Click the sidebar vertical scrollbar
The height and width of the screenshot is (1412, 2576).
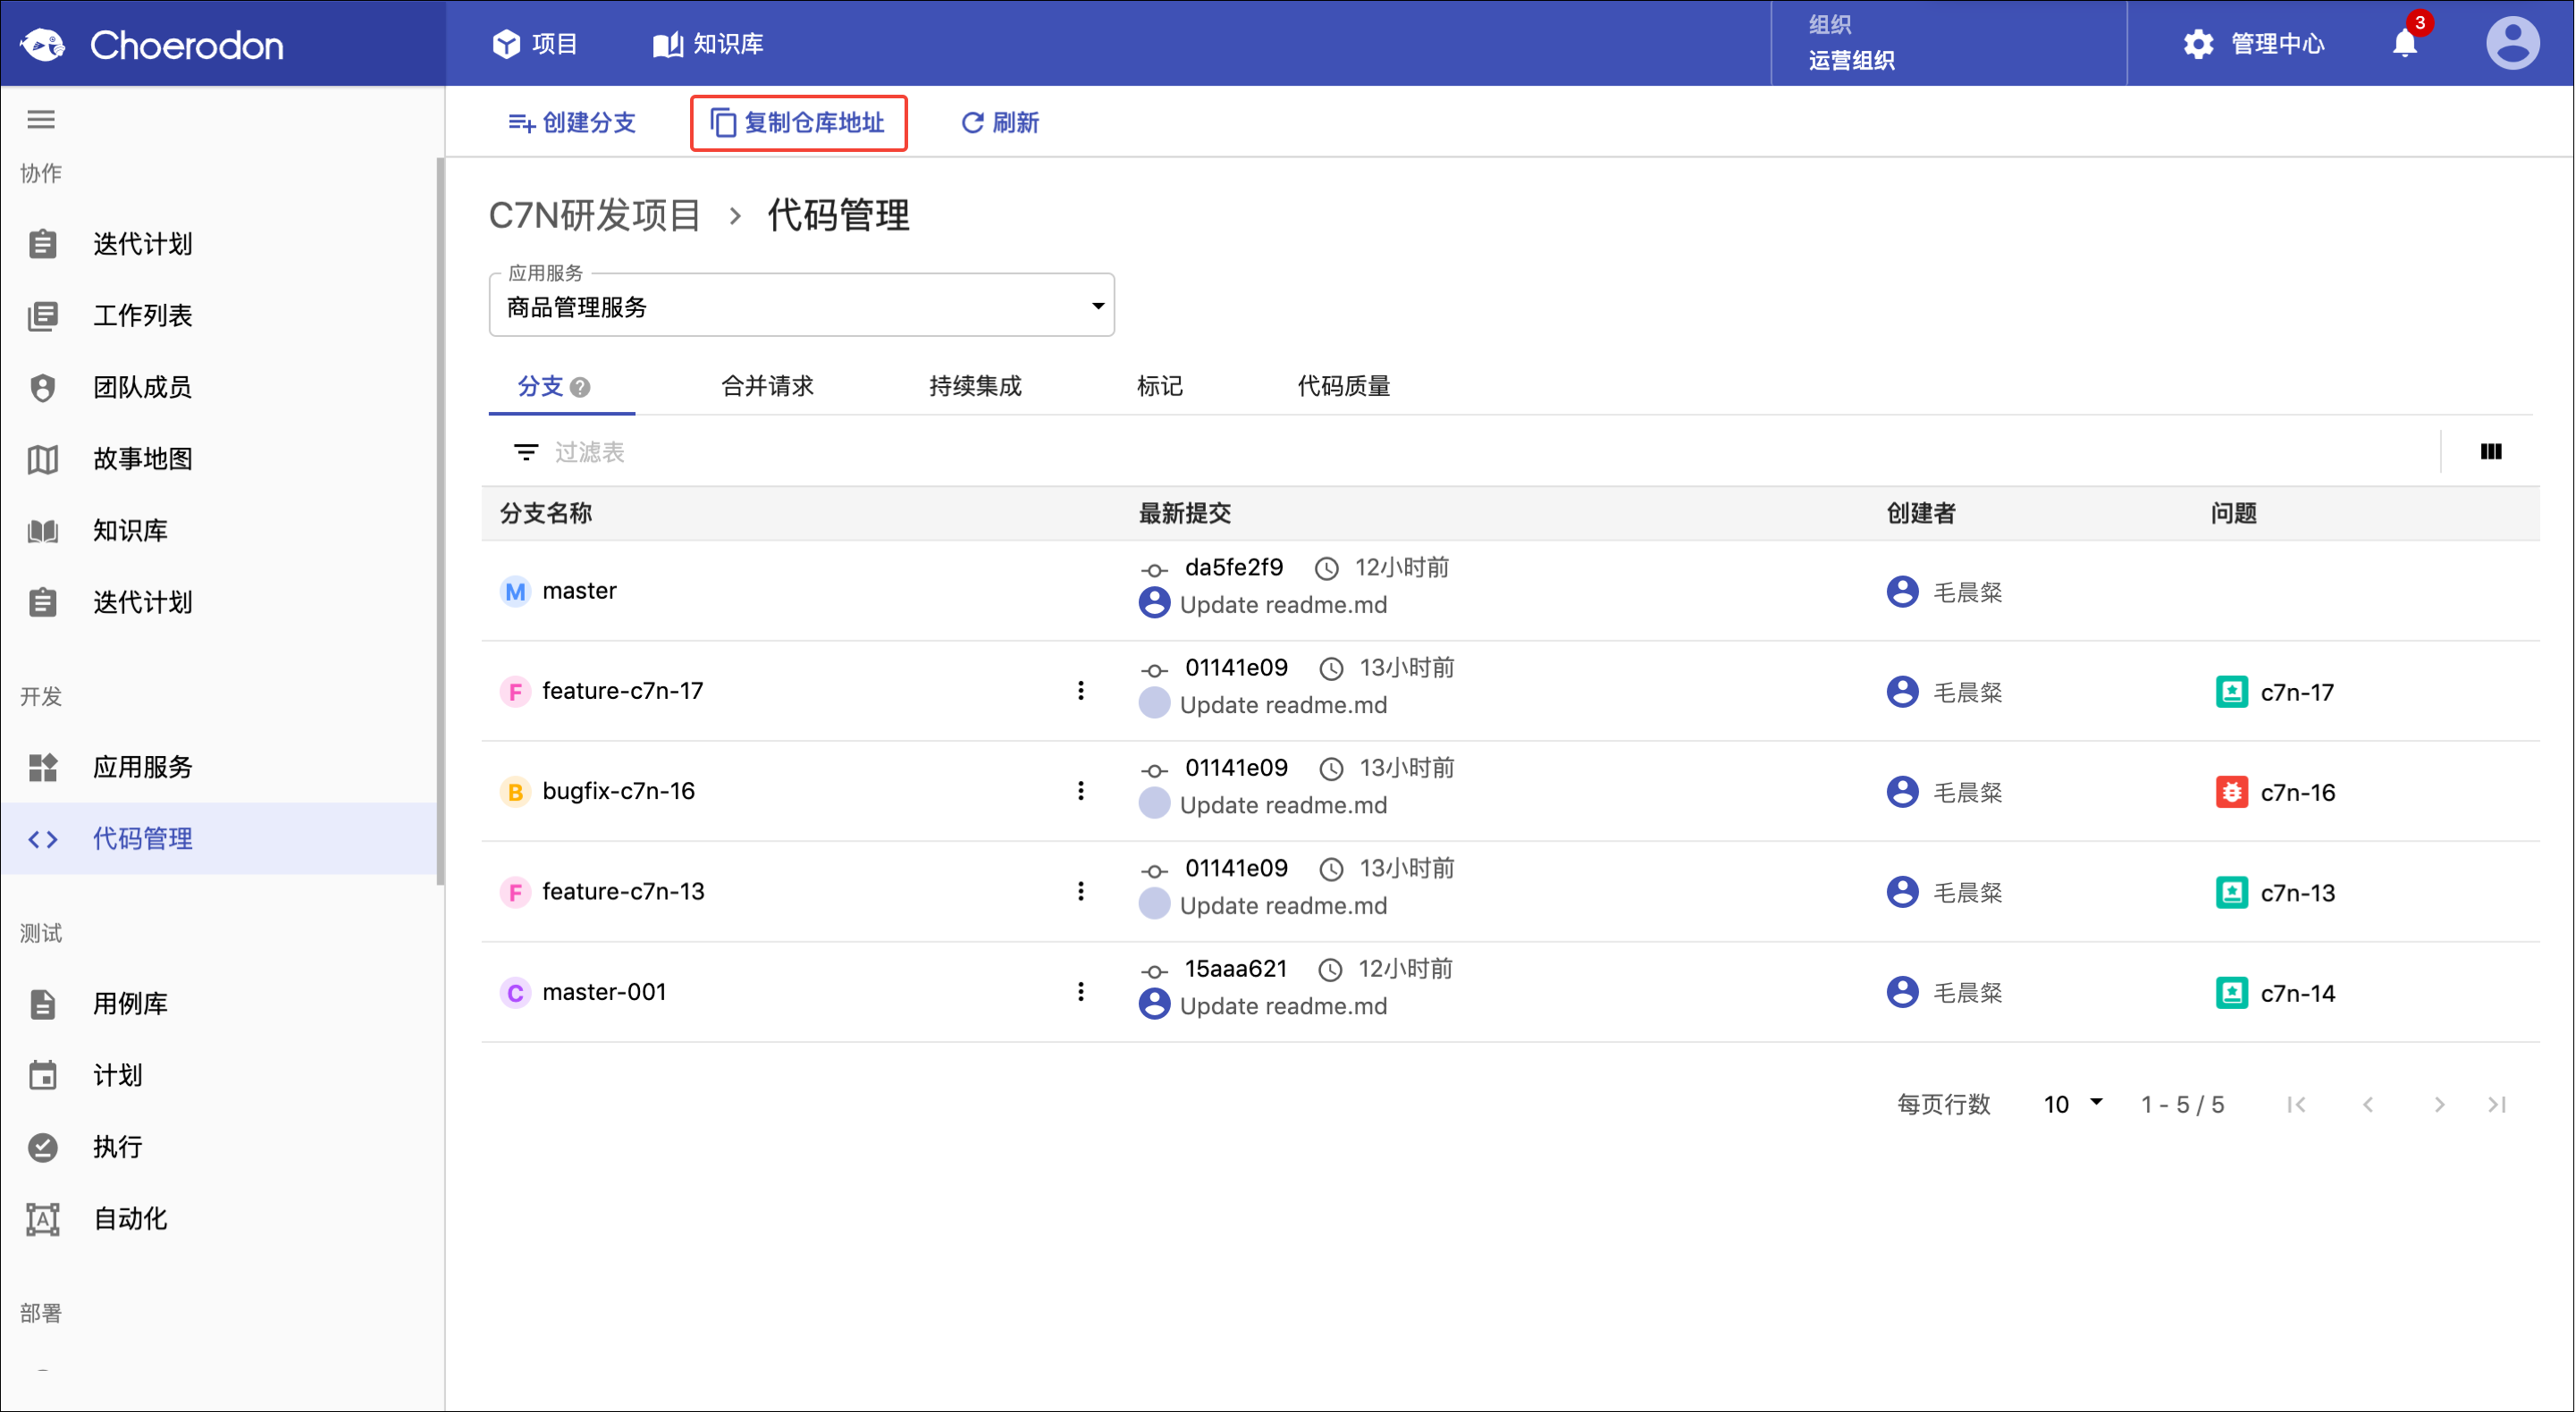coord(440,520)
